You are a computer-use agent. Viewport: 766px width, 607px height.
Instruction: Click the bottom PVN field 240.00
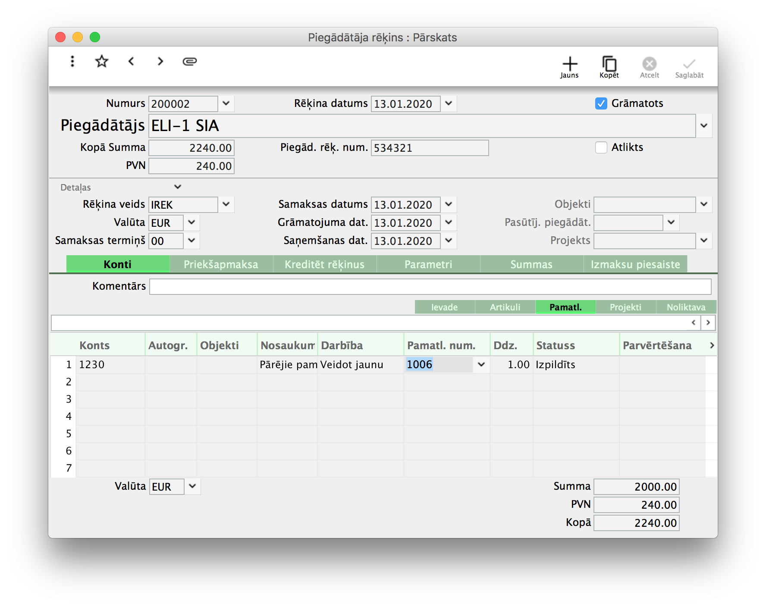637,505
